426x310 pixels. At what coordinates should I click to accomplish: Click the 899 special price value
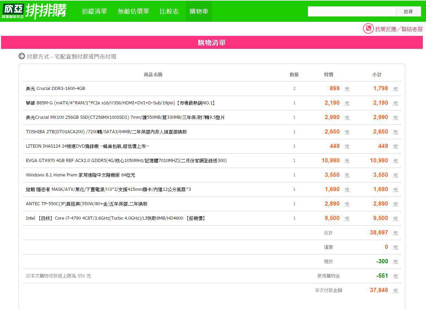[x=335, y=89]
